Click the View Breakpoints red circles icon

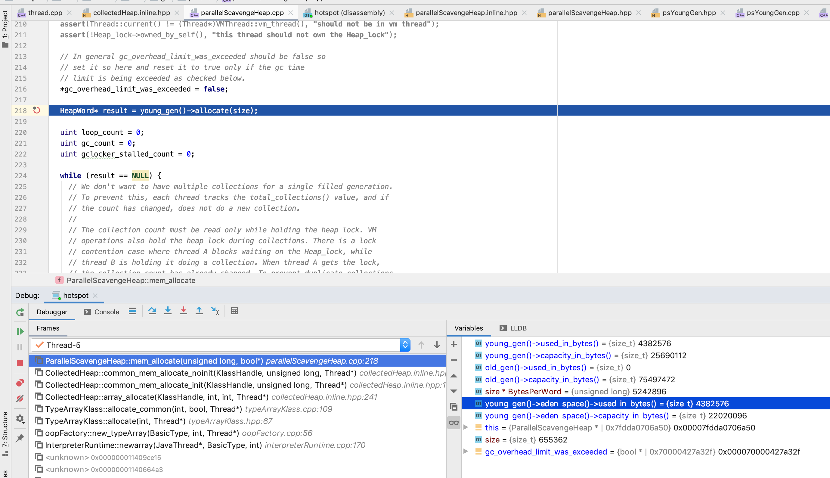click(20, 383)
